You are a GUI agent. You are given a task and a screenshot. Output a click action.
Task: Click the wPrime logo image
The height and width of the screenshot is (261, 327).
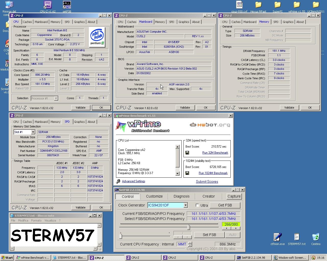143,126
